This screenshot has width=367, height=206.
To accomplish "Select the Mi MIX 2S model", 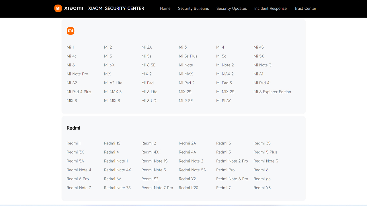I will click(x=225, y=92).
